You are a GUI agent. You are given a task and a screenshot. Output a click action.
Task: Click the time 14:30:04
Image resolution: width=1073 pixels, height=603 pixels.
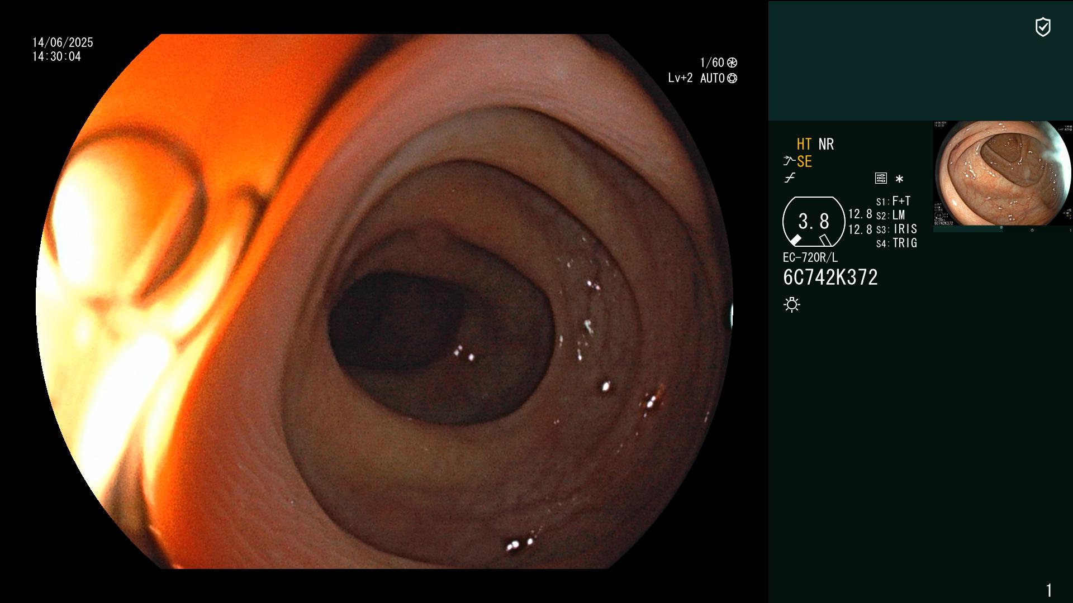[56, 56]
